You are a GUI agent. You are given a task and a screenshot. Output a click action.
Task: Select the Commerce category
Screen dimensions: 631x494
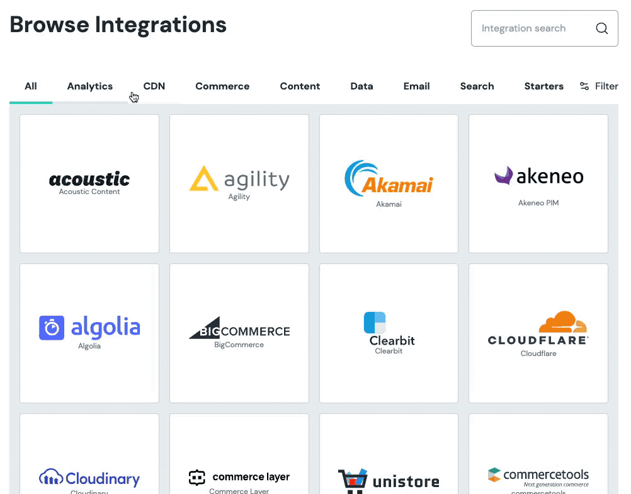tap(222, 86)
